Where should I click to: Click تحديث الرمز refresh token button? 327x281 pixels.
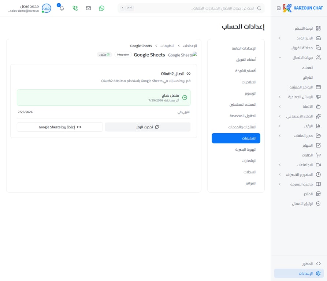point(148,127)
